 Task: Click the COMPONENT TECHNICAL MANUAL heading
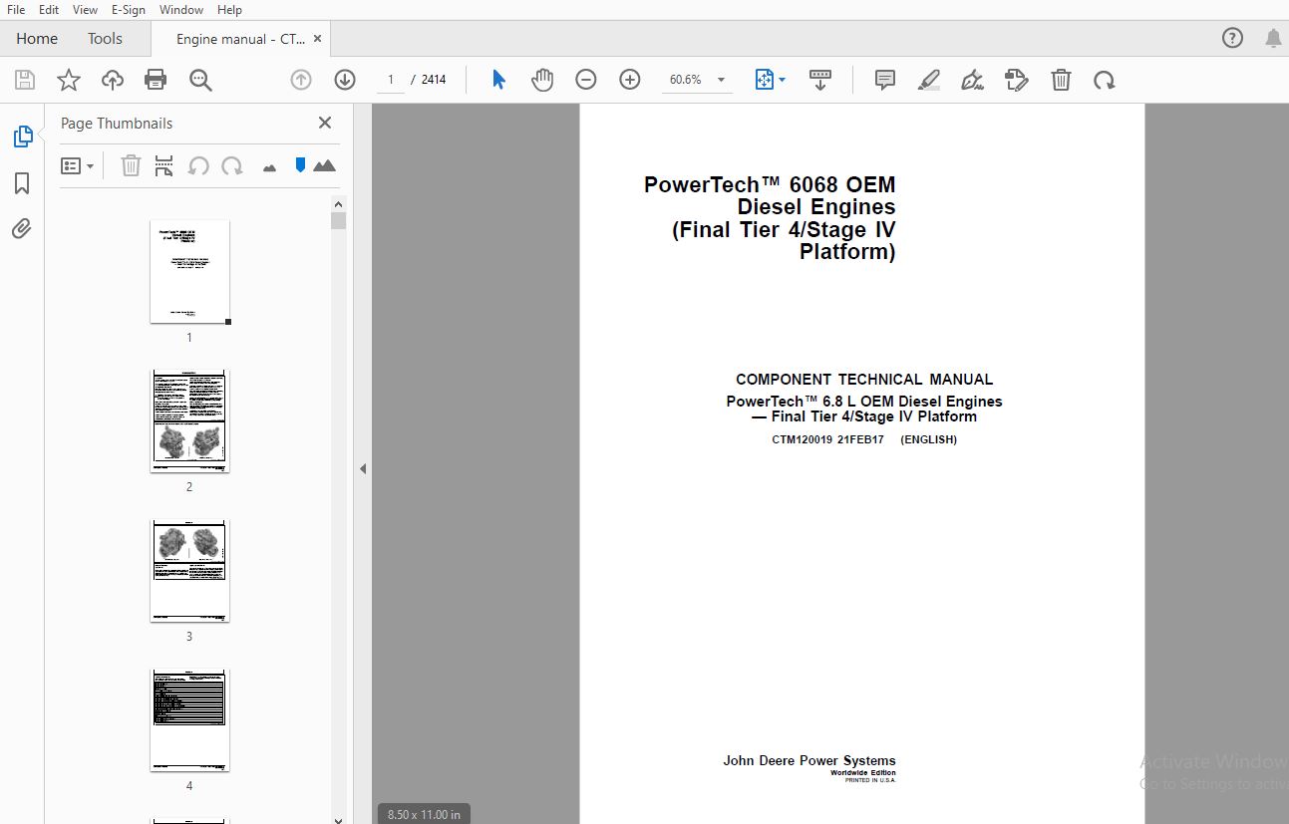[x=864, y=380]
